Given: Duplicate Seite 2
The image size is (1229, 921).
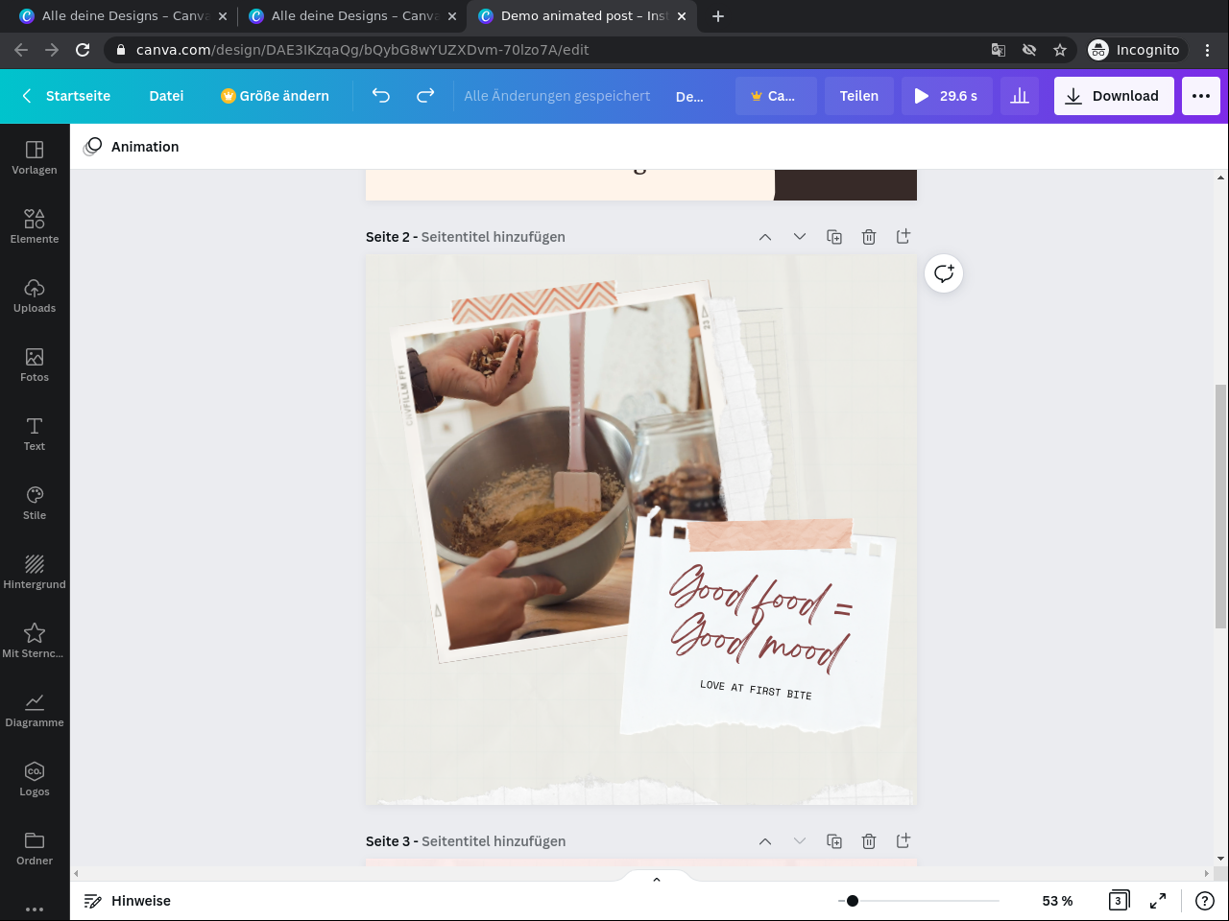Looking at the screenshot, I should click(834, 237).
